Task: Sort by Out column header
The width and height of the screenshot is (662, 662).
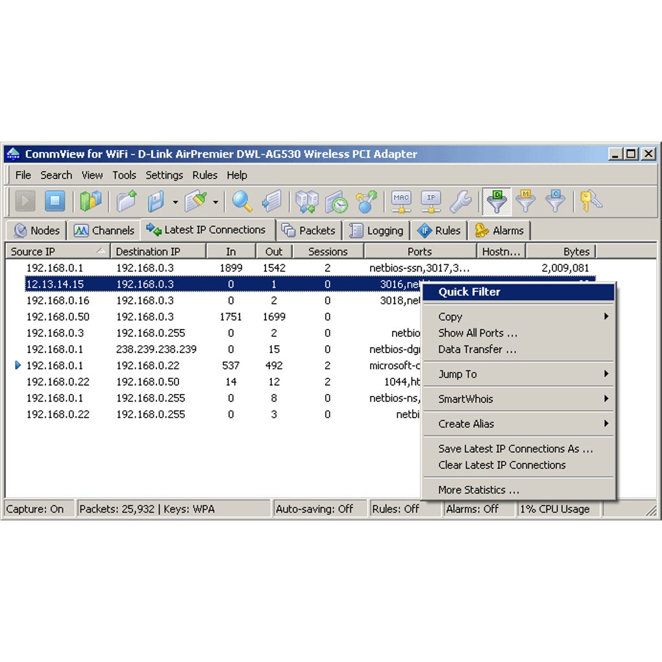Action: [x=274, y=251]
